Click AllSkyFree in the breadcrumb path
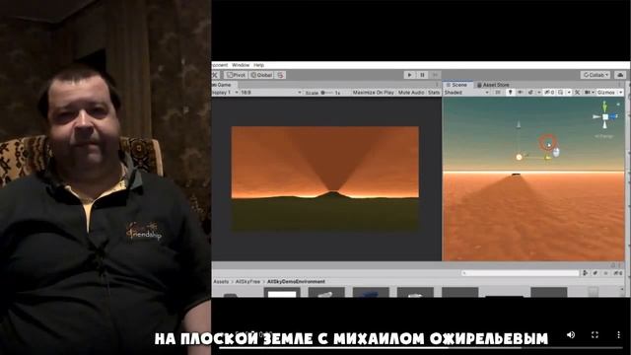The image size is (631, 355). pos(247,282)
